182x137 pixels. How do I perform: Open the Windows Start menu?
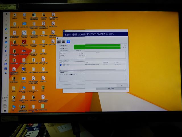coord(7,14)
